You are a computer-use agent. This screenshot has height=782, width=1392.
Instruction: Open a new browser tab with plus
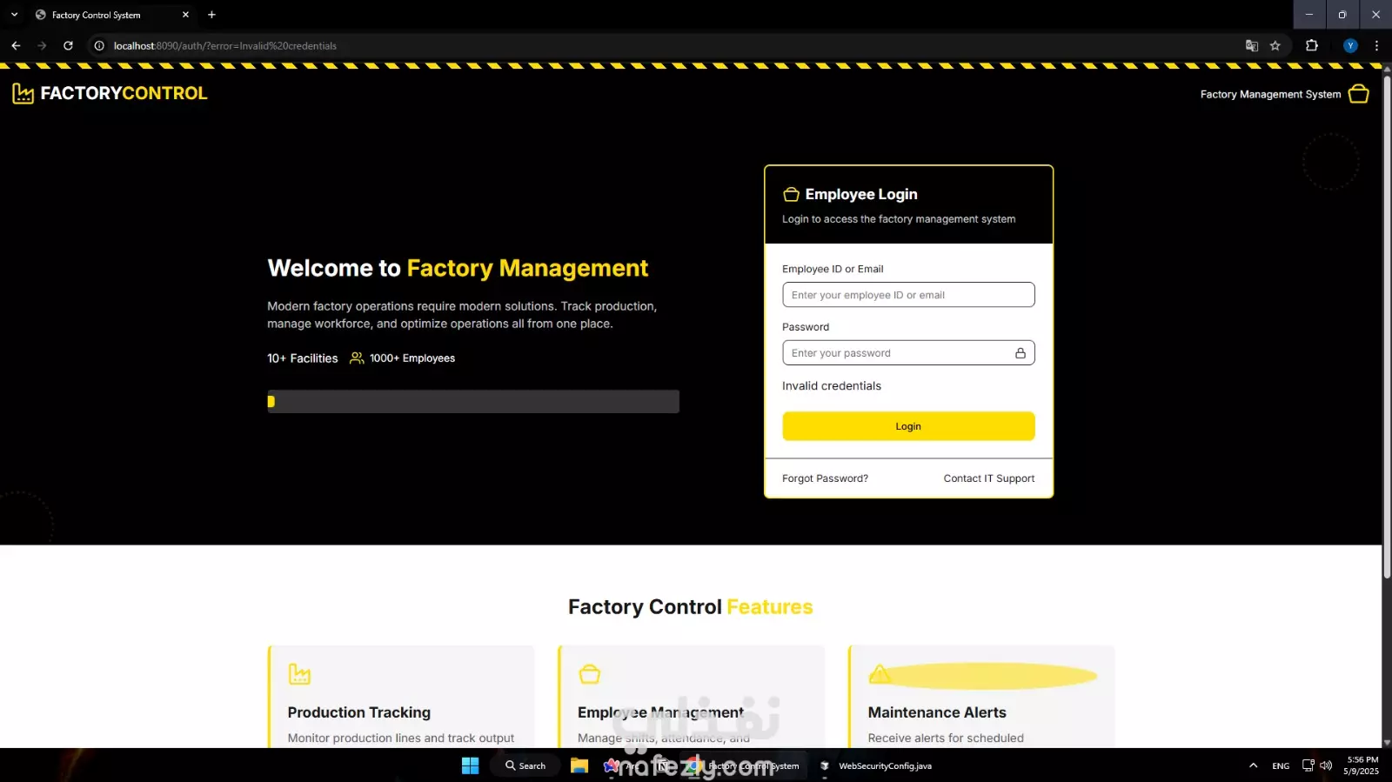tap(211, 15)
